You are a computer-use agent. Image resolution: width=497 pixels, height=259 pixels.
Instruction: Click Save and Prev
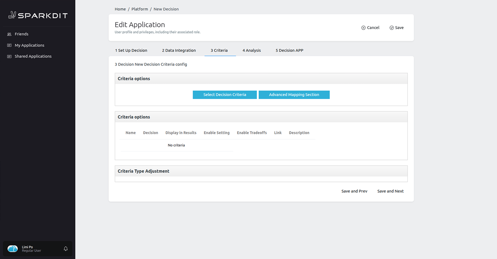coord(354,191)
